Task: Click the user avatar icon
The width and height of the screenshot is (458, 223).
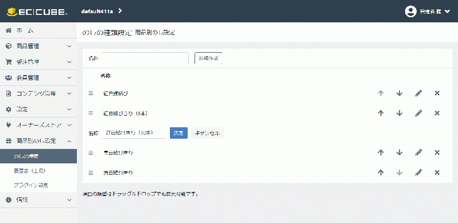Action: point(410,11)
